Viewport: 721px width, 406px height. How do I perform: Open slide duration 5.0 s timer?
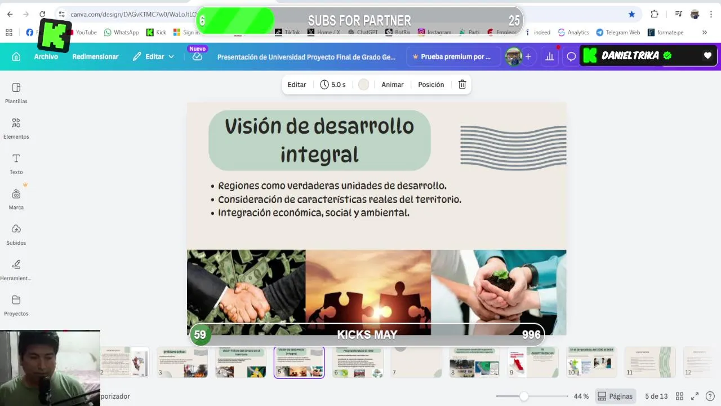click(x=332, y=85)
